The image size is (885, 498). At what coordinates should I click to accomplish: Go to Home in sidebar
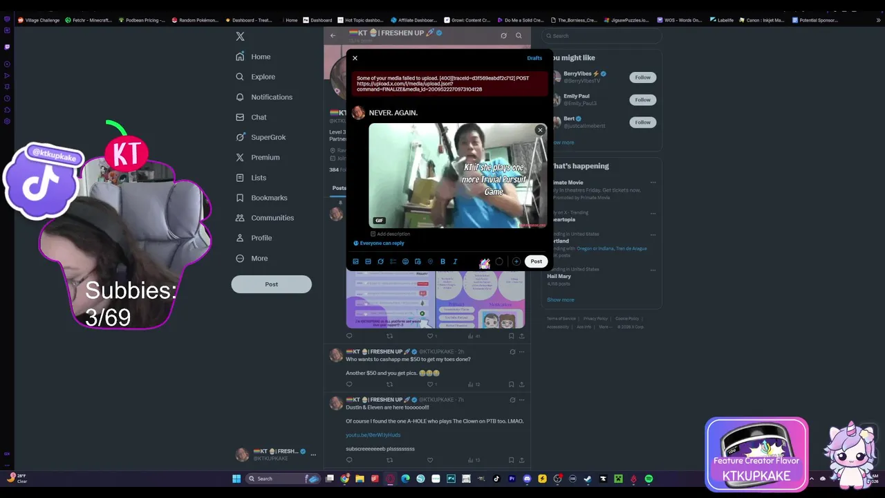(x=253, y=57)
